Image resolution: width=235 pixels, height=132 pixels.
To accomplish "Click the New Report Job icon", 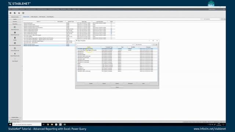I will 15,27.
